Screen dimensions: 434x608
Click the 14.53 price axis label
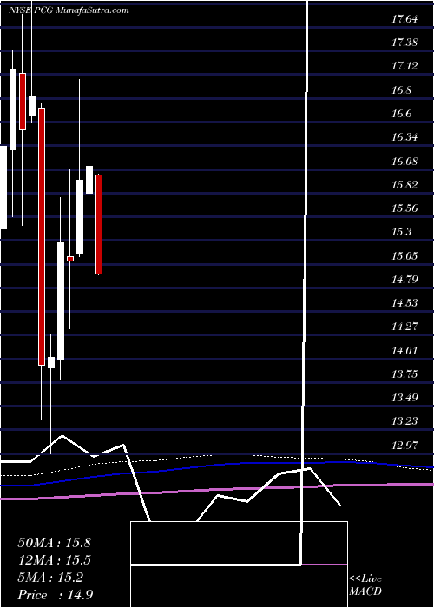point(404,302)
